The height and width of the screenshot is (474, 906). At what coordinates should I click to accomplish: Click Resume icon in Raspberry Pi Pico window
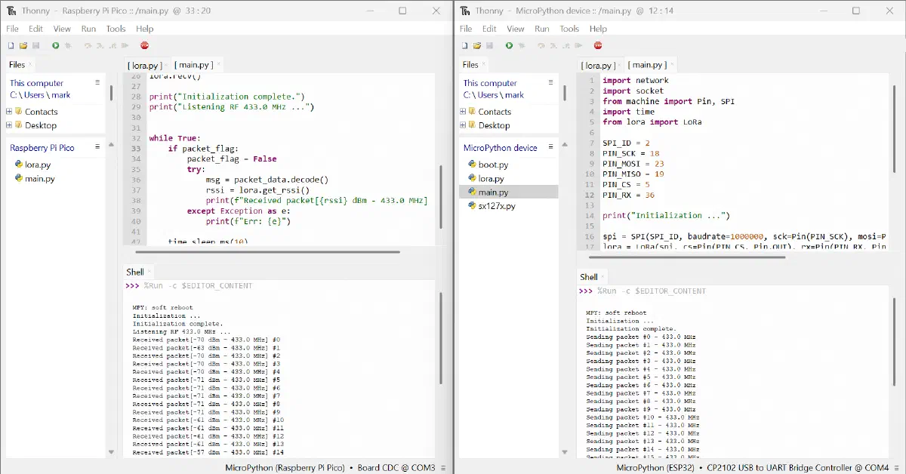(123, 46)
